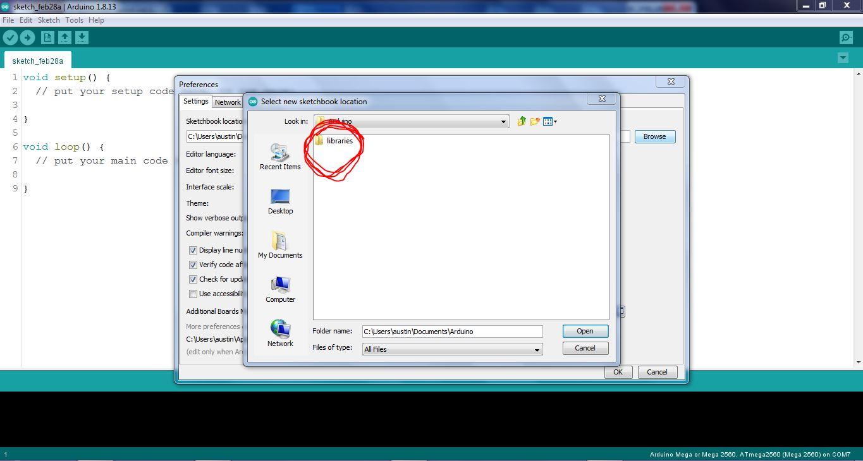
Task: Click the Folder name input field
Action: tap(452, 332)
